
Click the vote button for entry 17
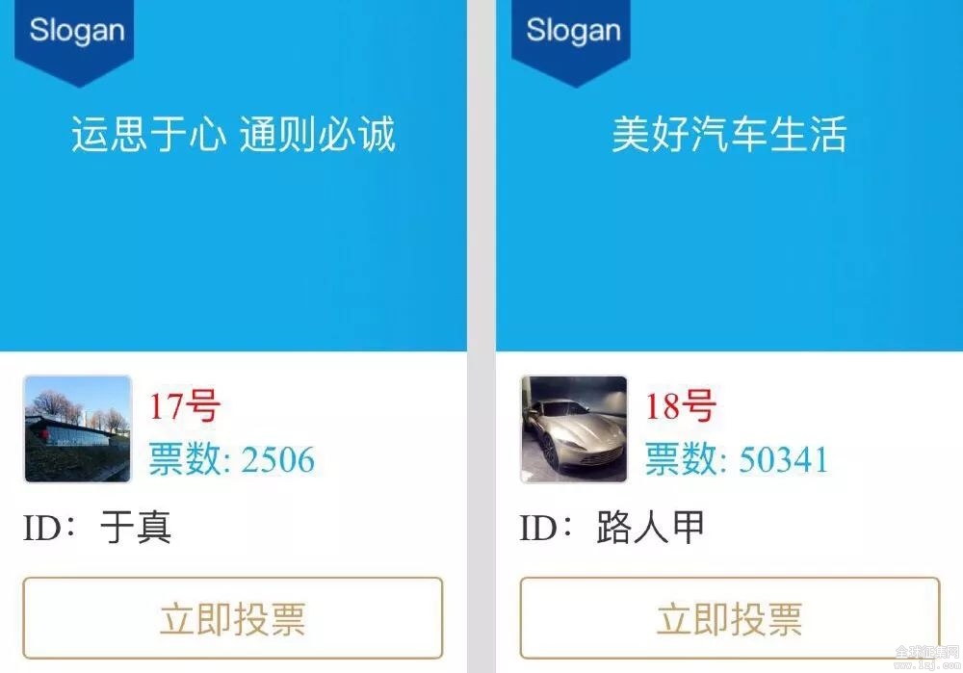(233, 618)
